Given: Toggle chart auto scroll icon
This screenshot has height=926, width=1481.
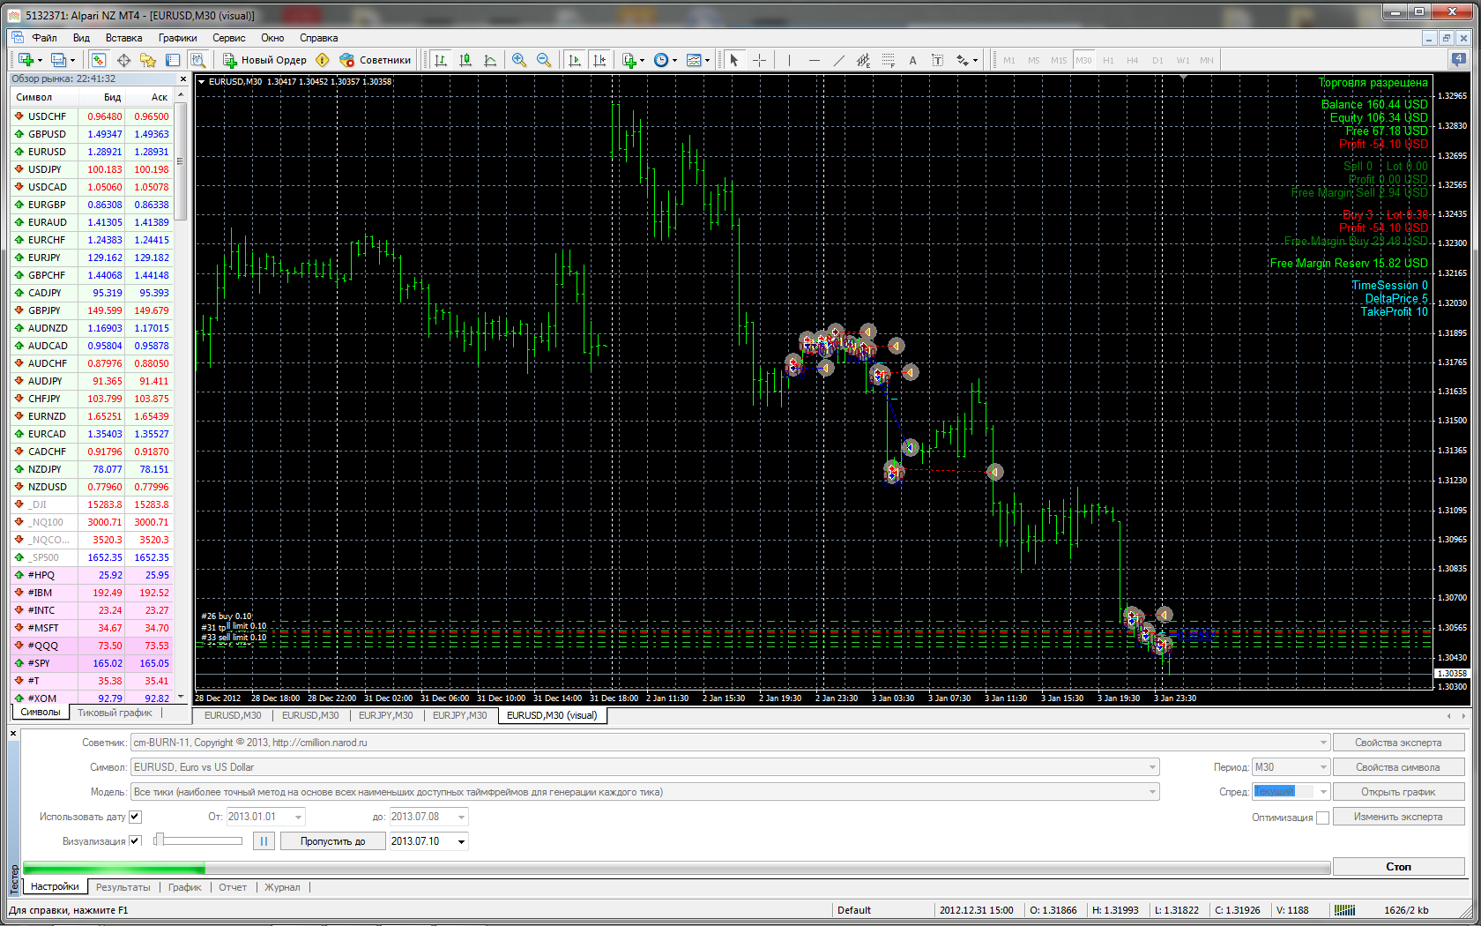Looking at the screenshot, I should [x=575, y=60].
